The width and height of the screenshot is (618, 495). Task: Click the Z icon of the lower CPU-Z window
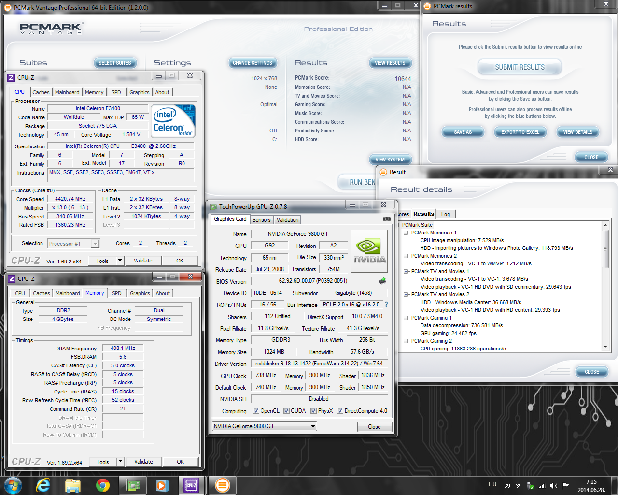pos(12,279)
